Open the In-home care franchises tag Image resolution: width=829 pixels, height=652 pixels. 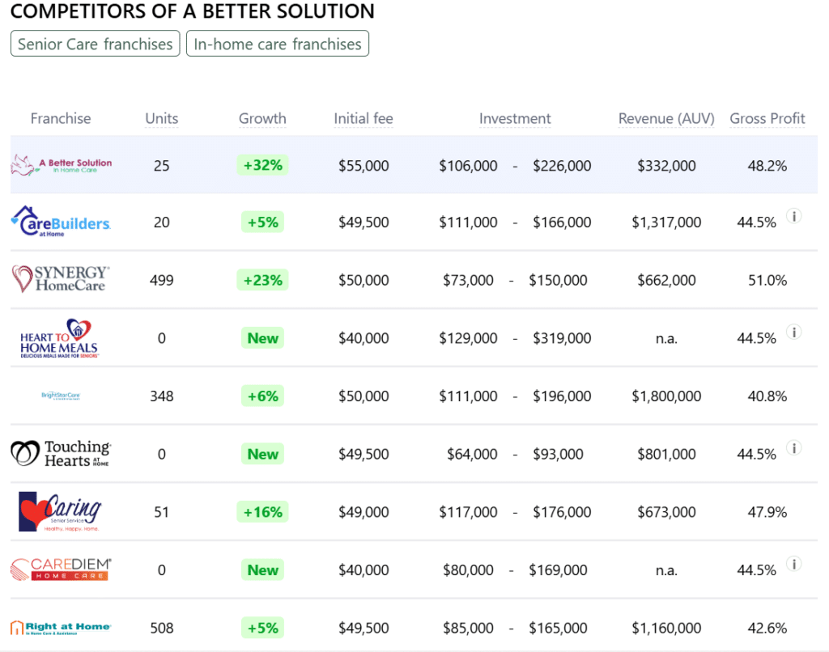pos(278,44)
